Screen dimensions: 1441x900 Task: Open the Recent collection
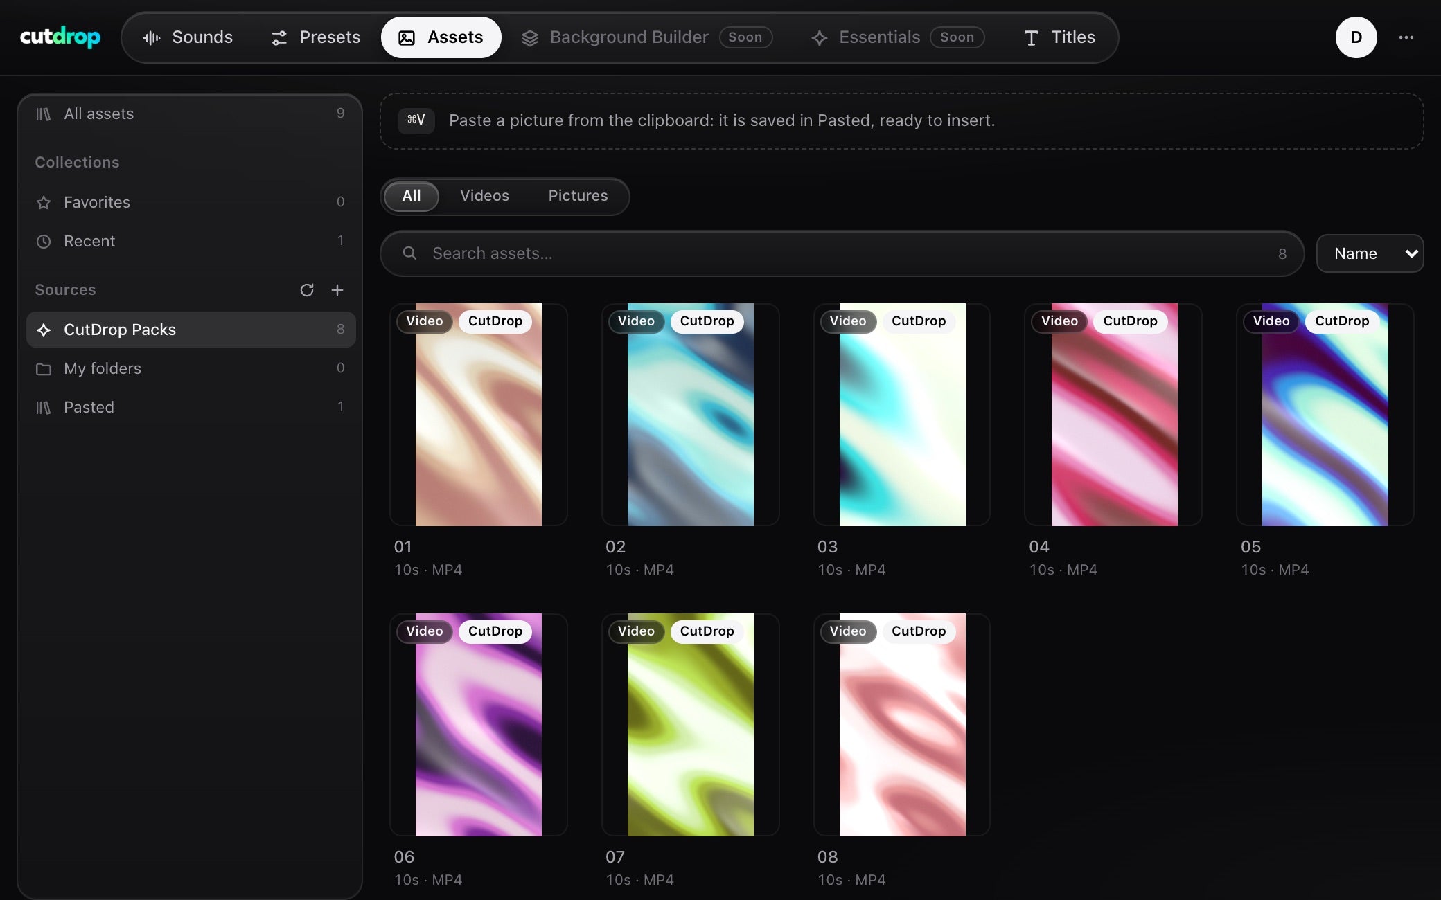(x=190, y=241)
